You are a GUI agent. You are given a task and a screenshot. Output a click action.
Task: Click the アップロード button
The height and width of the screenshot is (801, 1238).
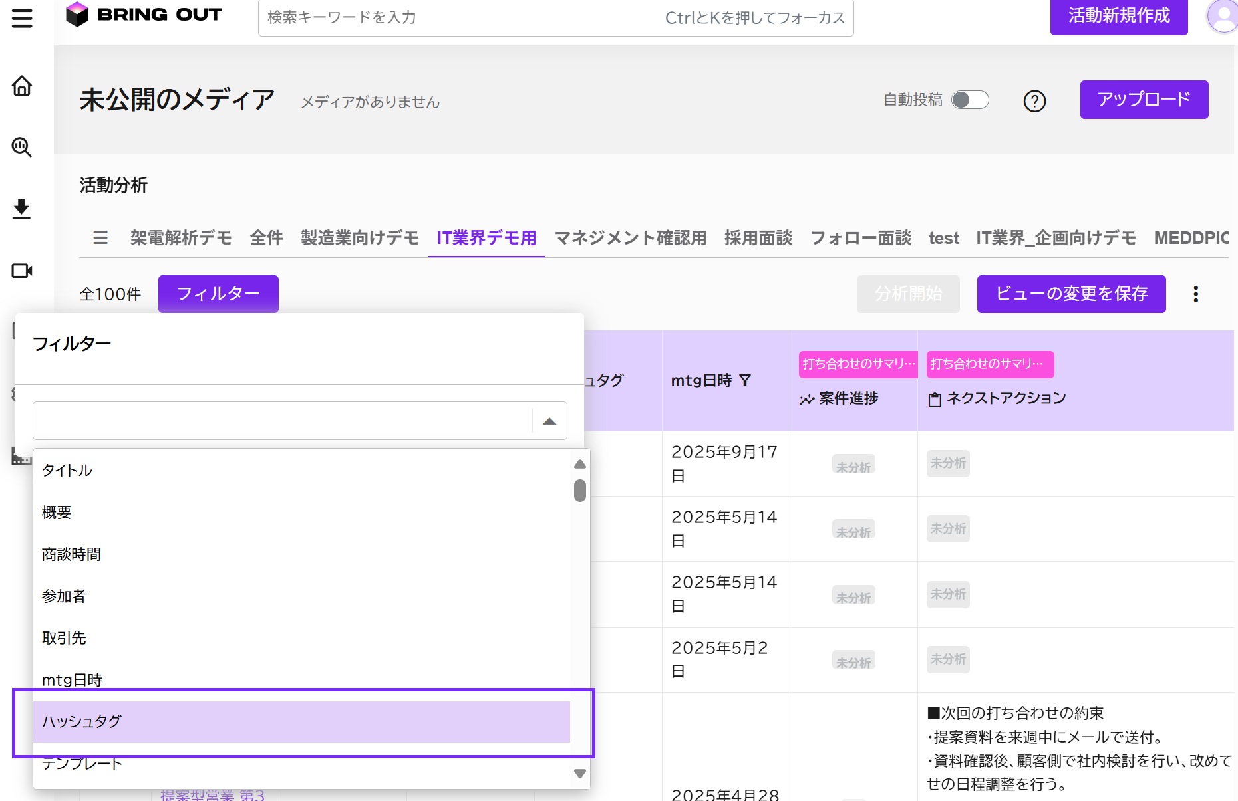1144,100
